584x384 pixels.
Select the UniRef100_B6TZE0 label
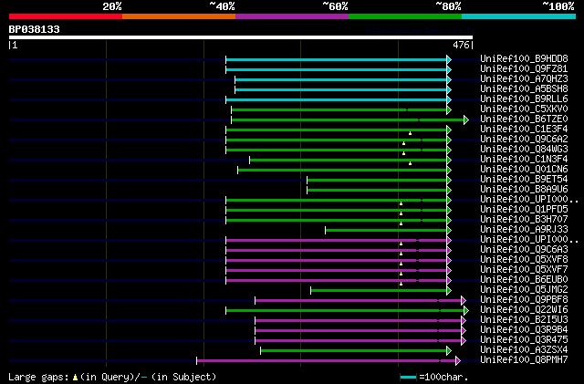(x=524, y=119)
